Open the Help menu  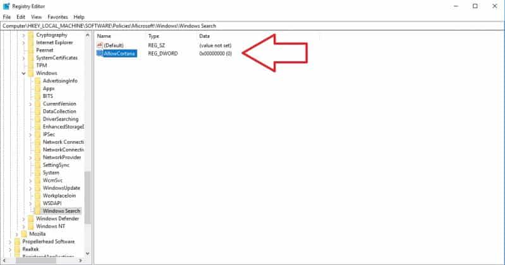(79, 17)
